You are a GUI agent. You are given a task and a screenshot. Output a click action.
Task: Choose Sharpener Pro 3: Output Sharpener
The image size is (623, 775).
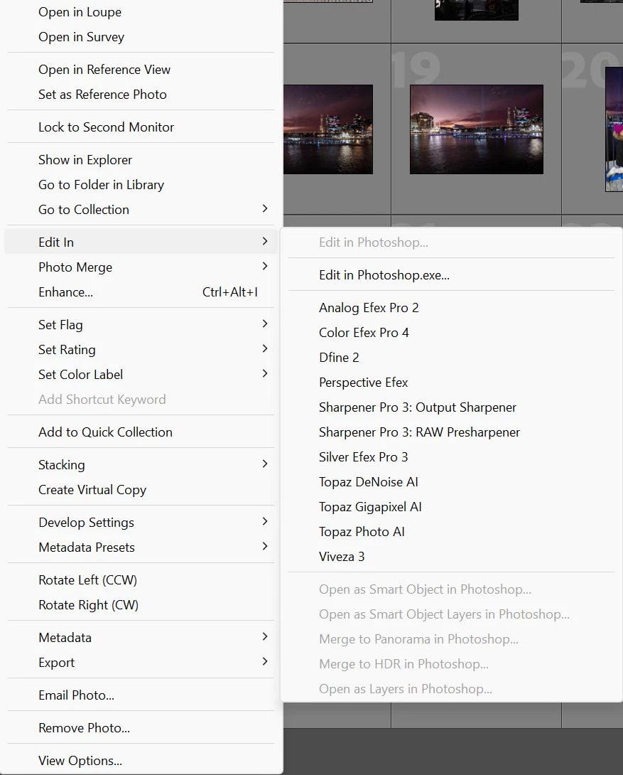pos(451,407)
